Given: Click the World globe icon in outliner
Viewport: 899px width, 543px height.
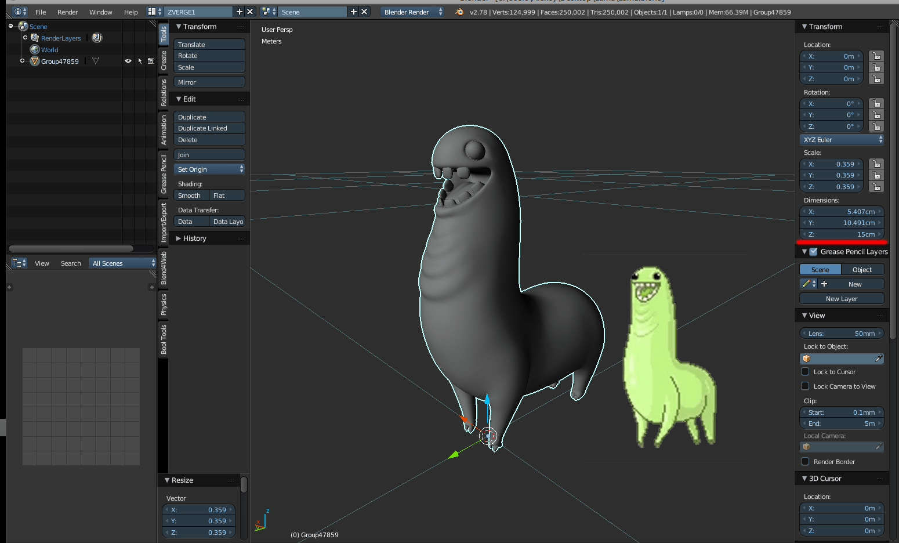Looking at the screenshot, I should [35, 49].
